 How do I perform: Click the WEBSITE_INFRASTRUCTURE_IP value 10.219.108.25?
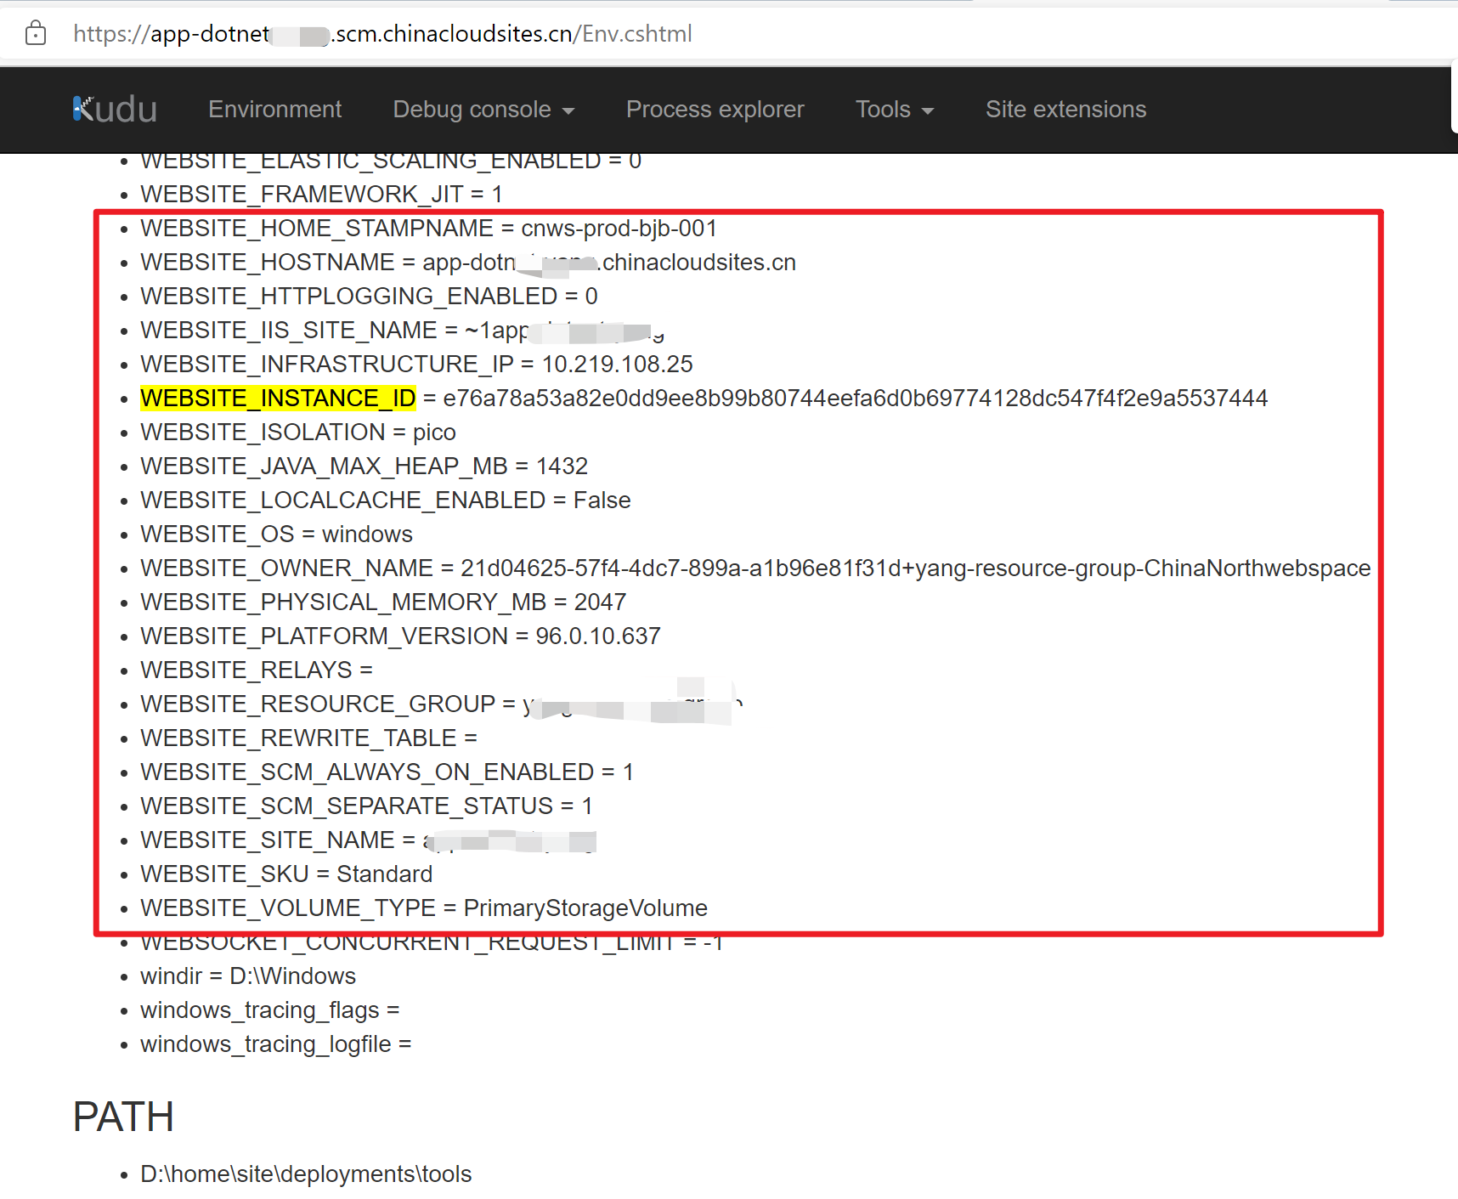(x=617, y=365)
